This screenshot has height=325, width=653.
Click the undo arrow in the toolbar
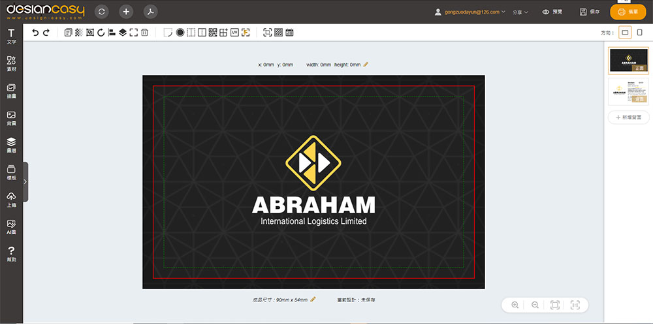point(35,33)
